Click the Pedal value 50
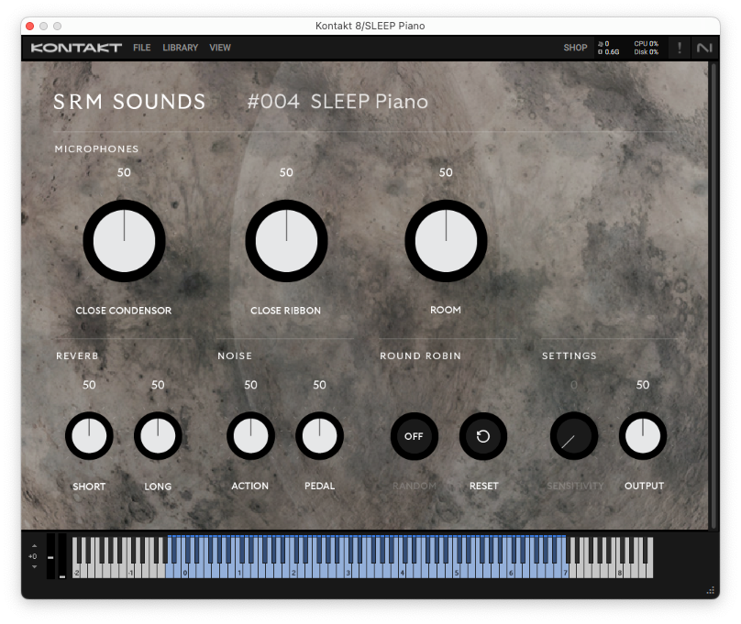Image resolution: width=741 pixels, height=624 pixels. pos(319,385)
